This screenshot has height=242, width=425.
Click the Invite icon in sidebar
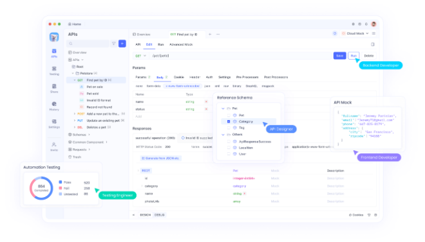click(x=54, y=146)
